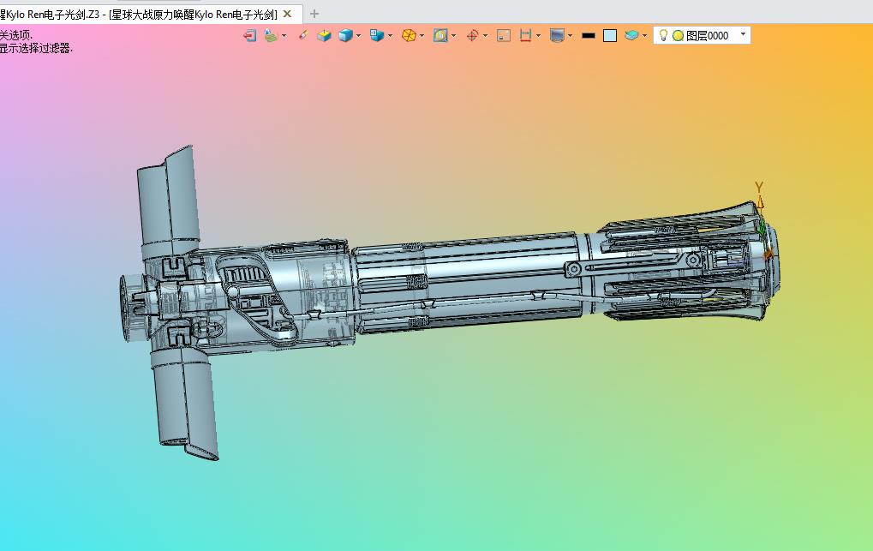
Task: Close the Kylo Ren电子光剑 document tab
Action: pos(287,14)
